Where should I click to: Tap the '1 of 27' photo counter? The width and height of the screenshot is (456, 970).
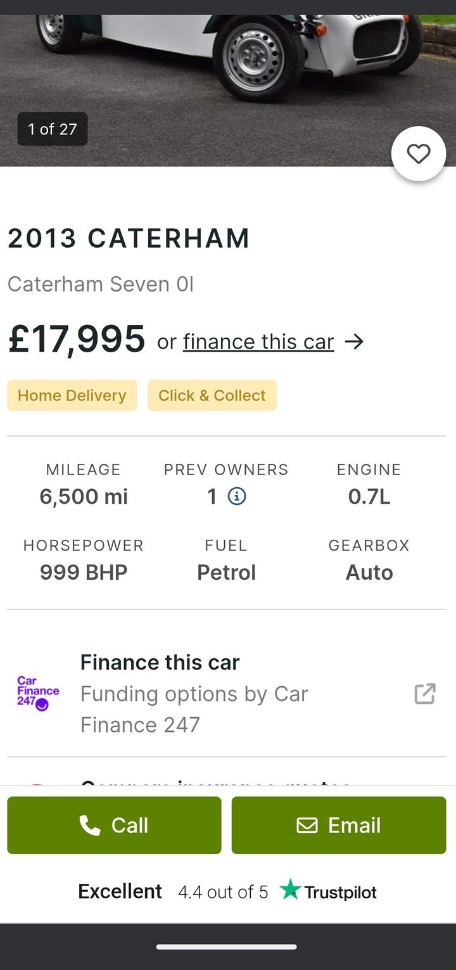(53, 129)
